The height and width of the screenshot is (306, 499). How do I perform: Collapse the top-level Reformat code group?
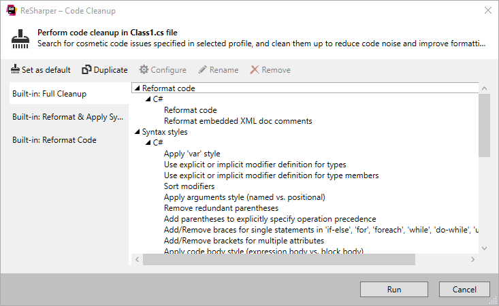tap(137, 88)
